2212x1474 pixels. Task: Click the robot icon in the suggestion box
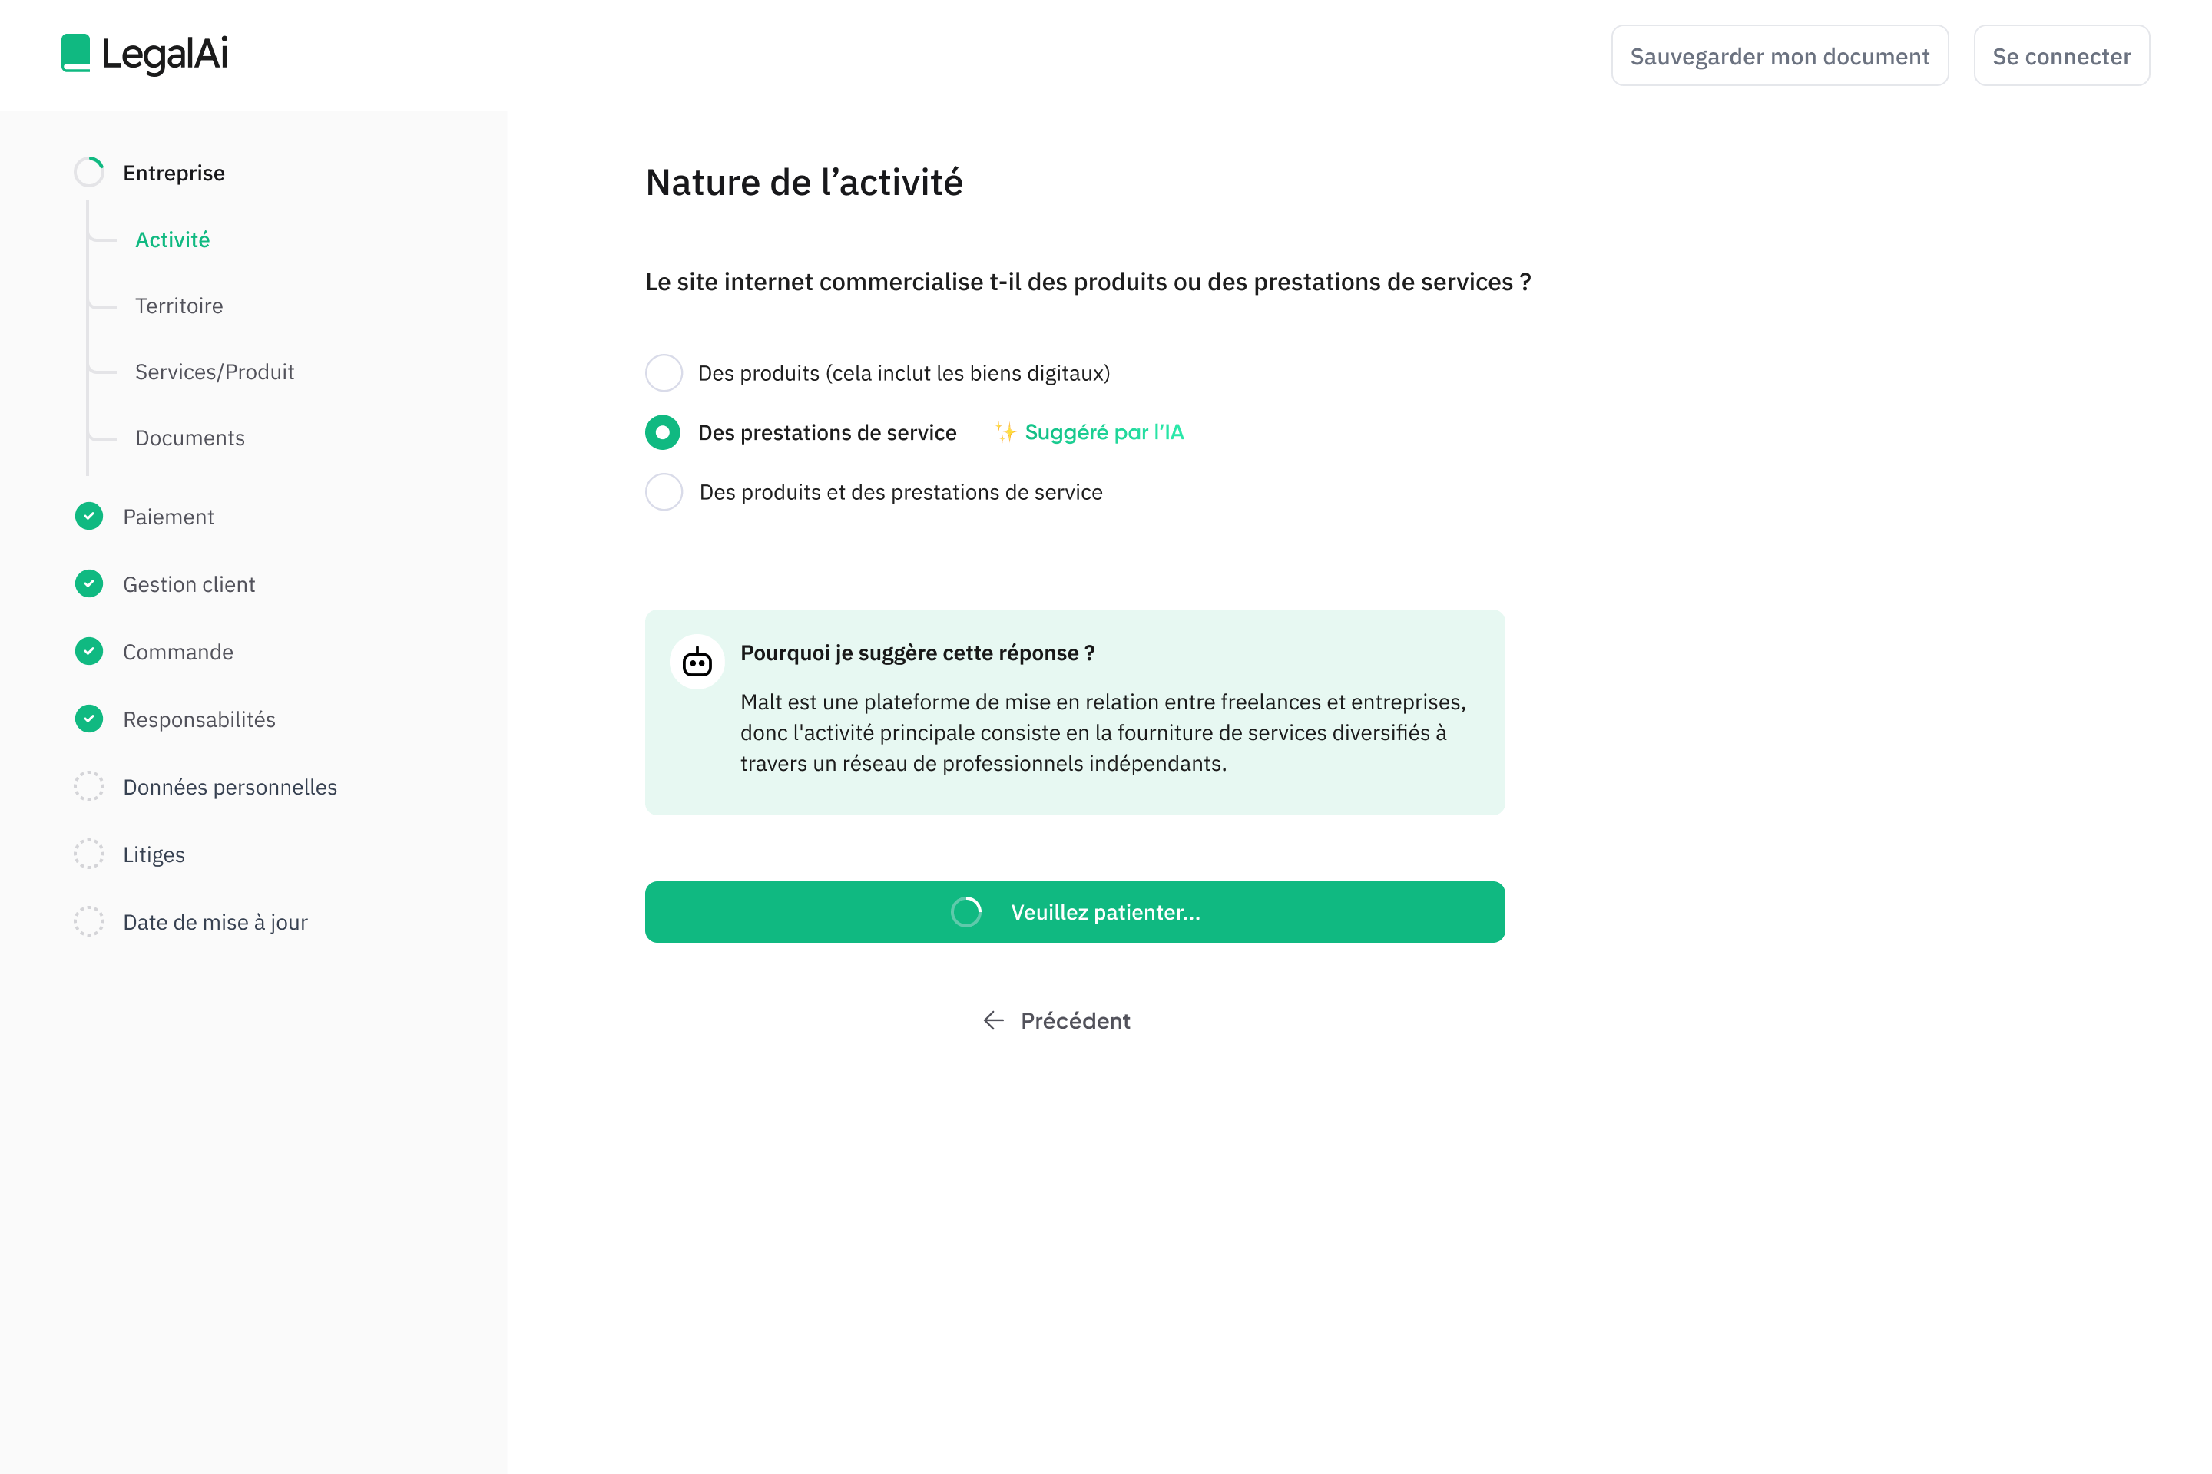click(698, 661)
